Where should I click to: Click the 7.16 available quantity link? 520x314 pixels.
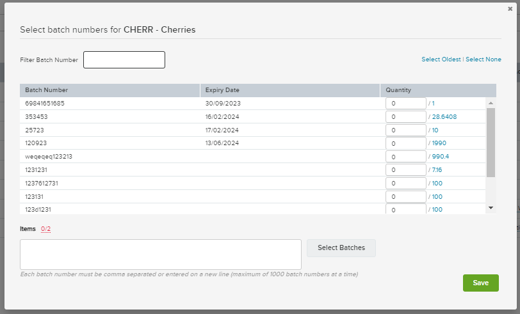point(437,170)
